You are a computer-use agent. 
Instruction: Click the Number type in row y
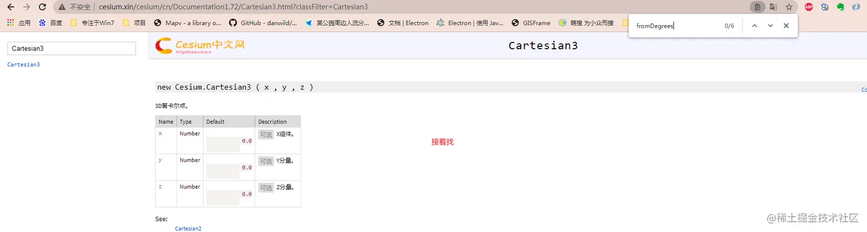[190, 160]
